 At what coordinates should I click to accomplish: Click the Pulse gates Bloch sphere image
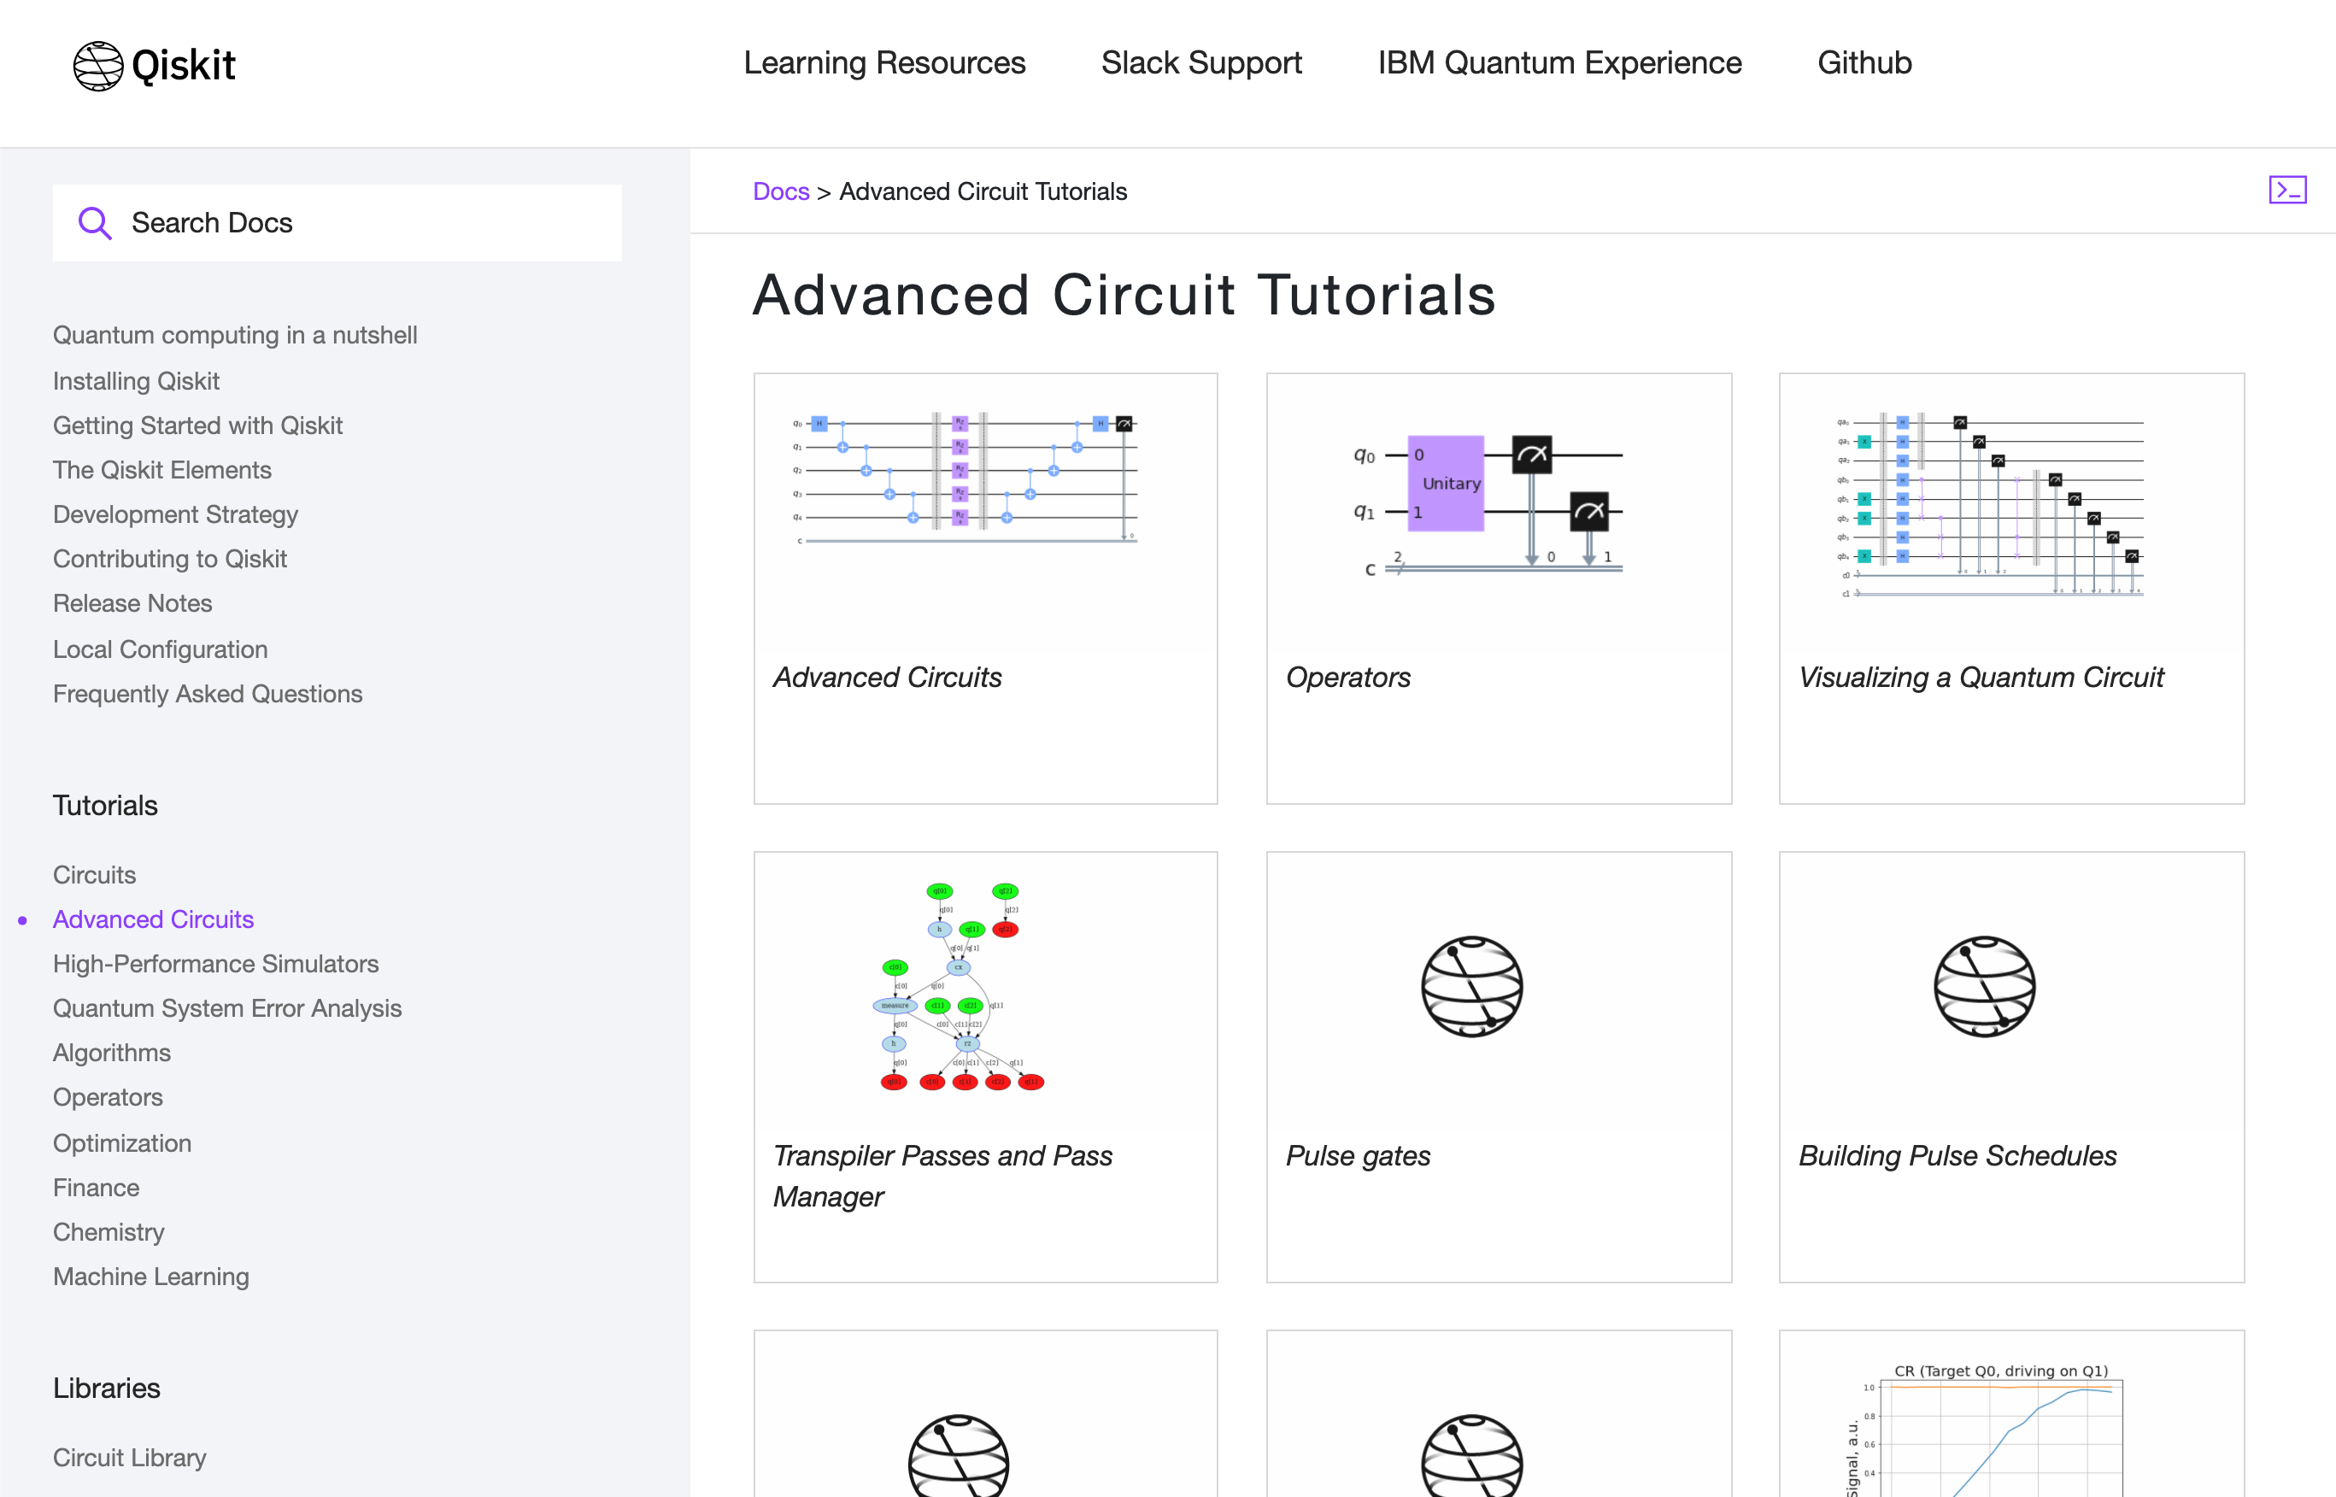(x=1473, y=987)
